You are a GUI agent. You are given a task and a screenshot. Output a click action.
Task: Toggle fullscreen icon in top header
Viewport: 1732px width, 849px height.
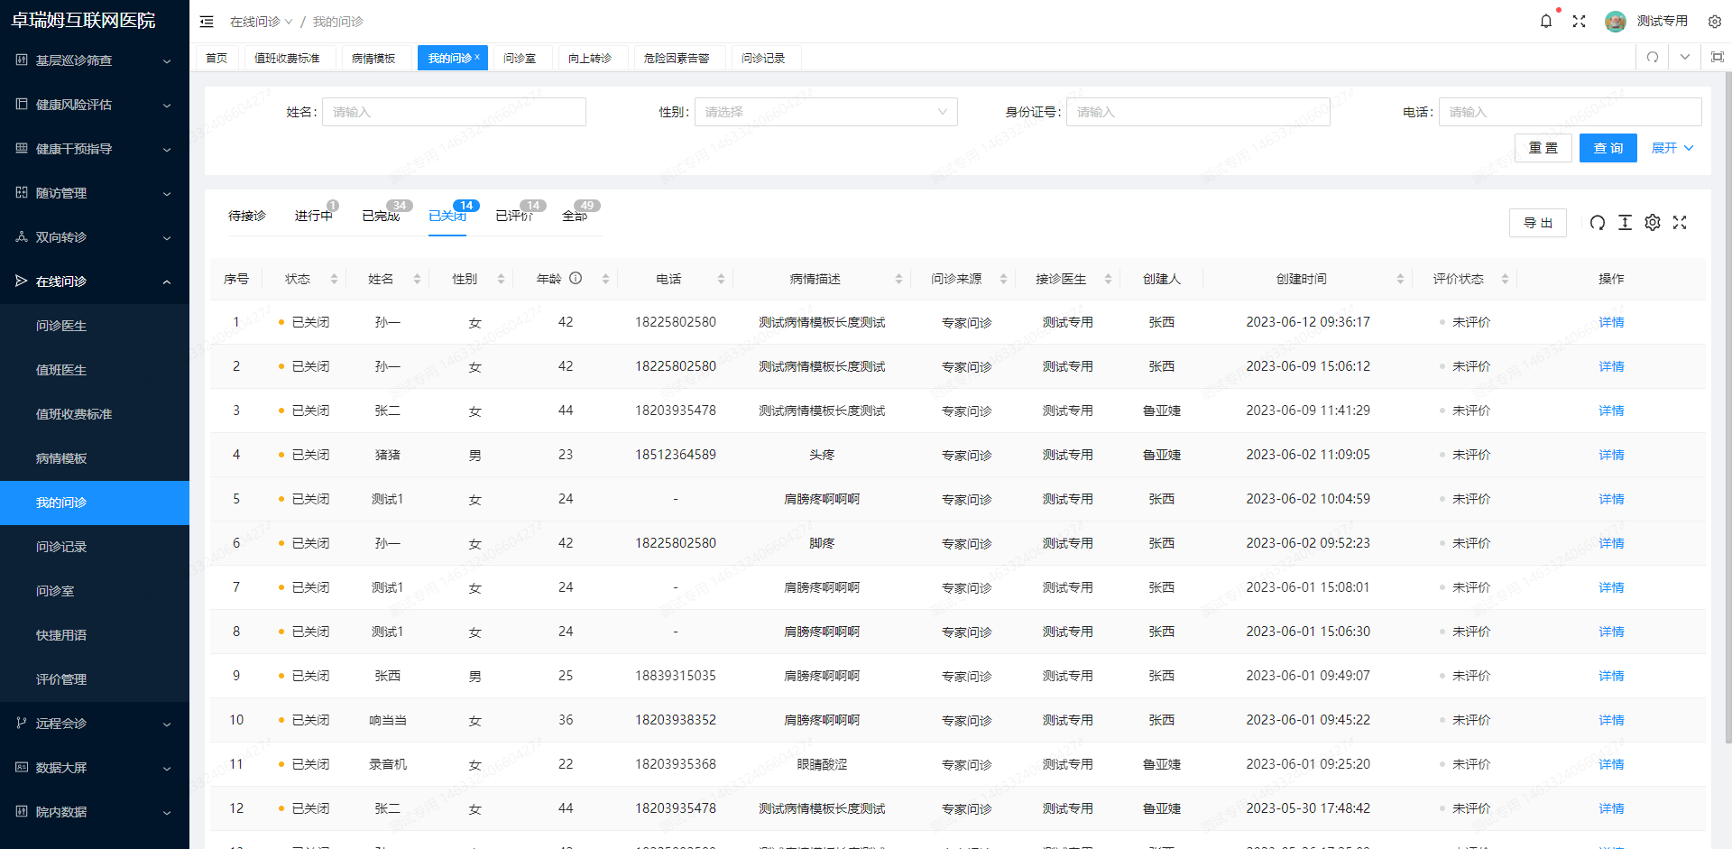1579,21
